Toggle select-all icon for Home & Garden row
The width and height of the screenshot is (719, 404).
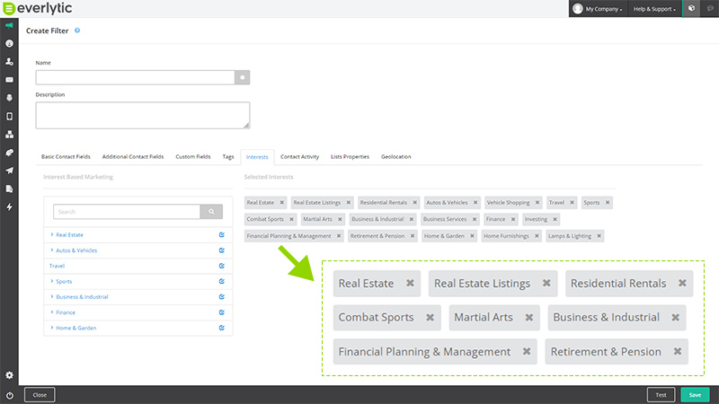pyautogui.click(x=221, y=328)
